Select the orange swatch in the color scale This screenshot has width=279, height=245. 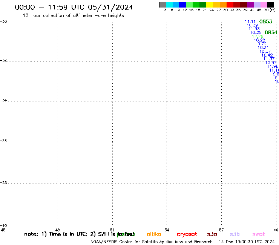pos(223,5)
